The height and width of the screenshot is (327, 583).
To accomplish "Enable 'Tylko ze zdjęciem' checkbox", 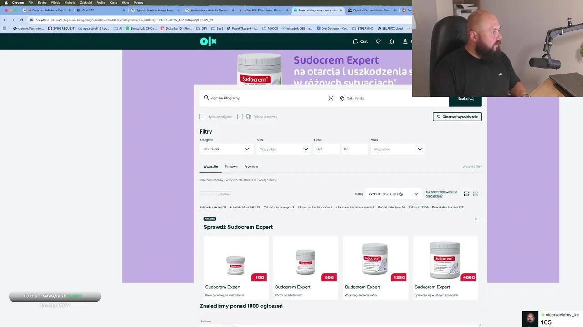I will (203, 117).
